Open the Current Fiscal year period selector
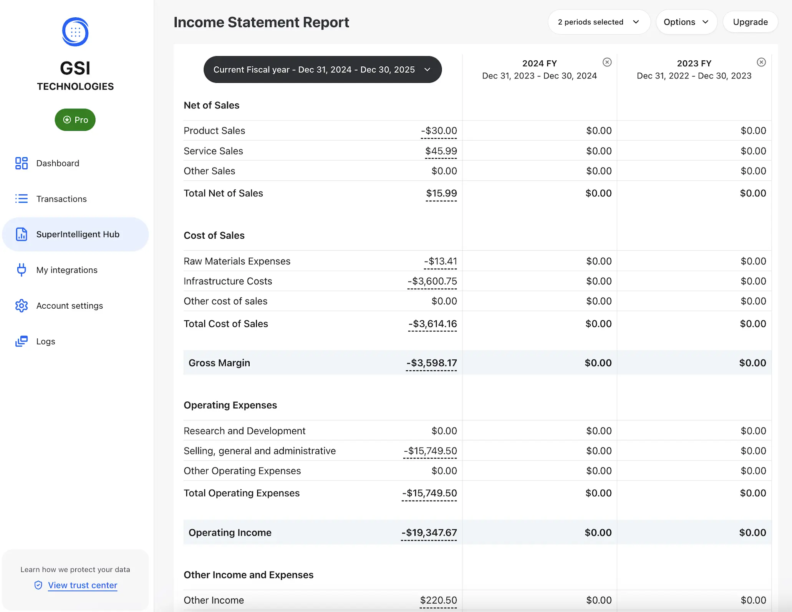Image resolution: width=792 pixels, height=612 pixels. [x=322, y=70]
